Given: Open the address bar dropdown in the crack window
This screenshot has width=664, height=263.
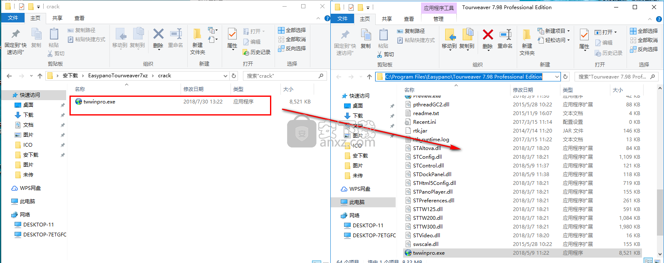Looking at the screenshot, I should (225, 76).
